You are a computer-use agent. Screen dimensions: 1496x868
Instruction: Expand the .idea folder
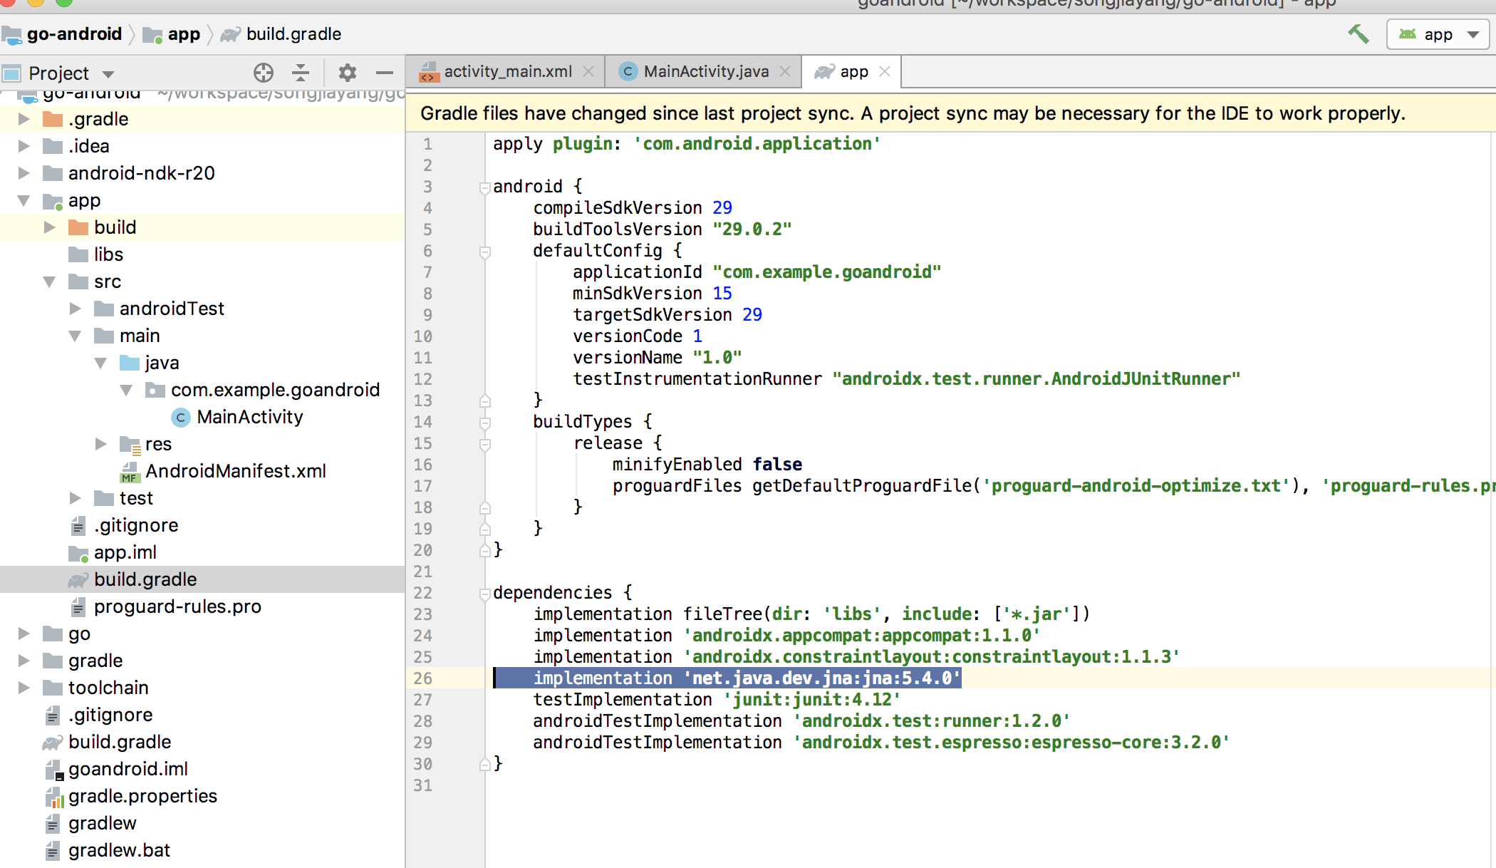coord(24,146)
